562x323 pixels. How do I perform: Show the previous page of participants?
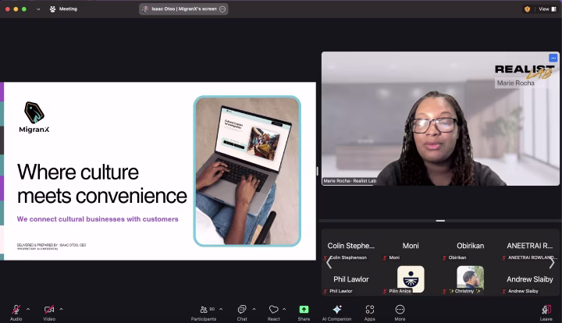coord(329,262)
